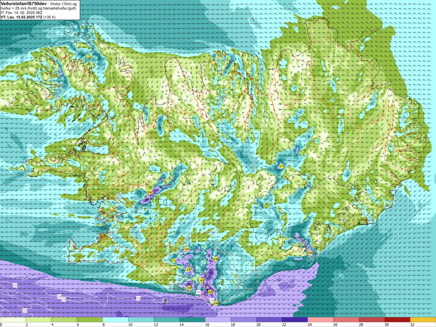This screenshot has width=436, height=327.
Task: Click the legend scale number 8
Action: click(104, 325)
